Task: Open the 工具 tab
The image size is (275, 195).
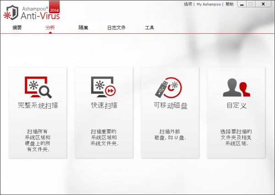Action: point(149,28)
